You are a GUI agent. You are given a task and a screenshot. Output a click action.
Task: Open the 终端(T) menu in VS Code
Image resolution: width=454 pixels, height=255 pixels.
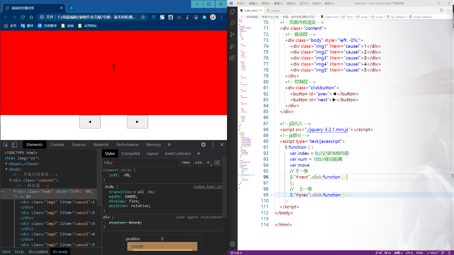[316, 3]
